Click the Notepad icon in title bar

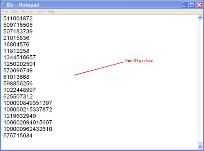coord(3,5)
